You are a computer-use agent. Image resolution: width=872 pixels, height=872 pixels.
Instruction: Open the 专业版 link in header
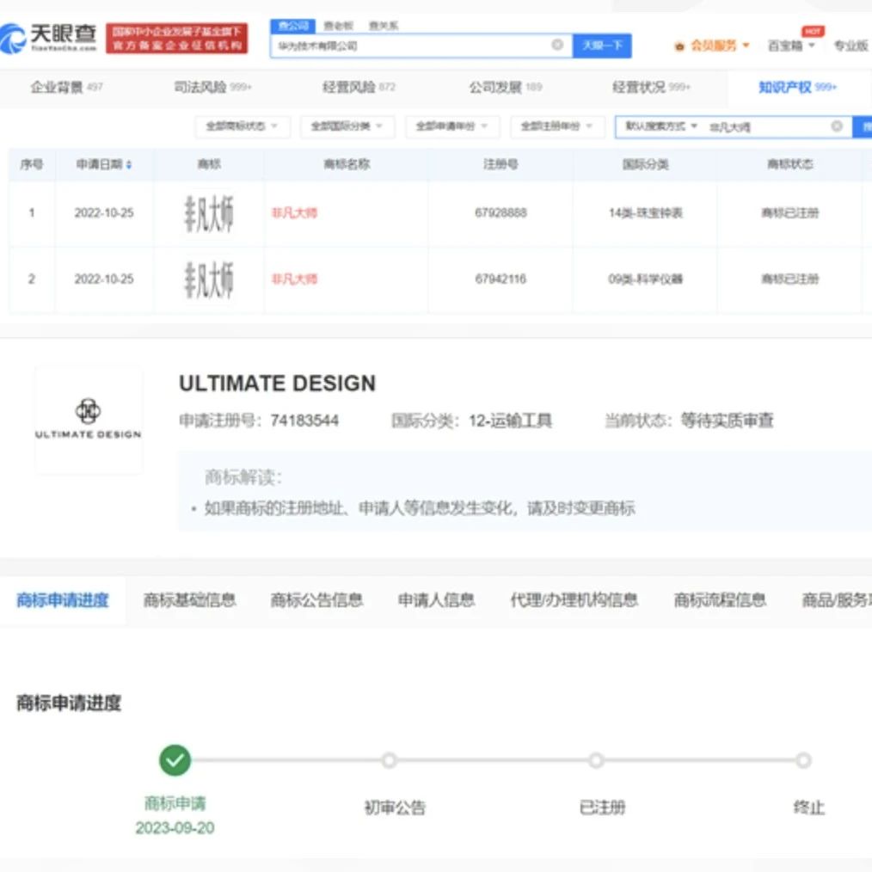(851, 46)
